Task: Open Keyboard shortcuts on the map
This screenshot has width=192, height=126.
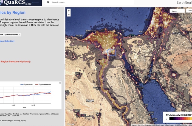Action: pyautogui.click(x=138, y=125)
